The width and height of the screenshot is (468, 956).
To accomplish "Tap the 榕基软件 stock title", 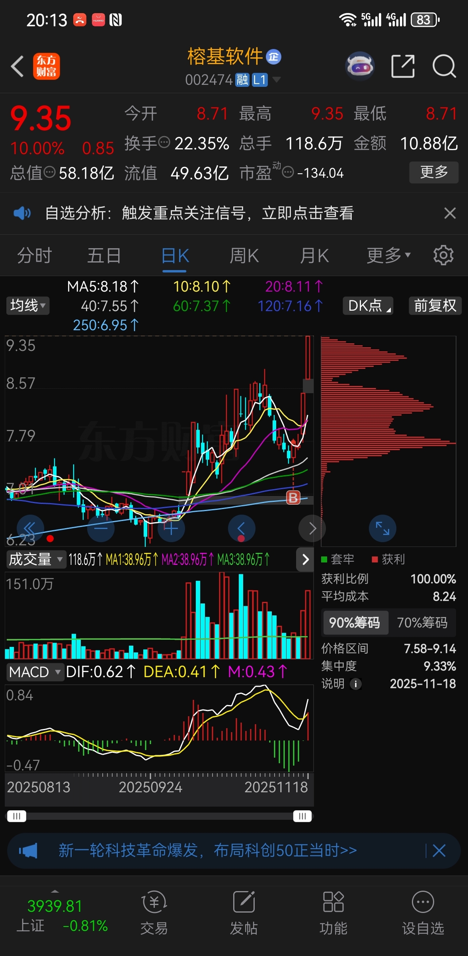I will pos(225,56).
